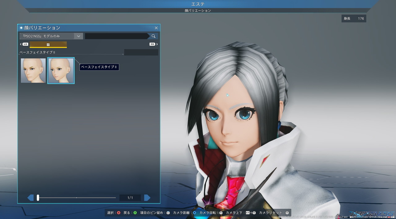Click the previous page arrow
396x219 pixels.
tap(30, 198)
